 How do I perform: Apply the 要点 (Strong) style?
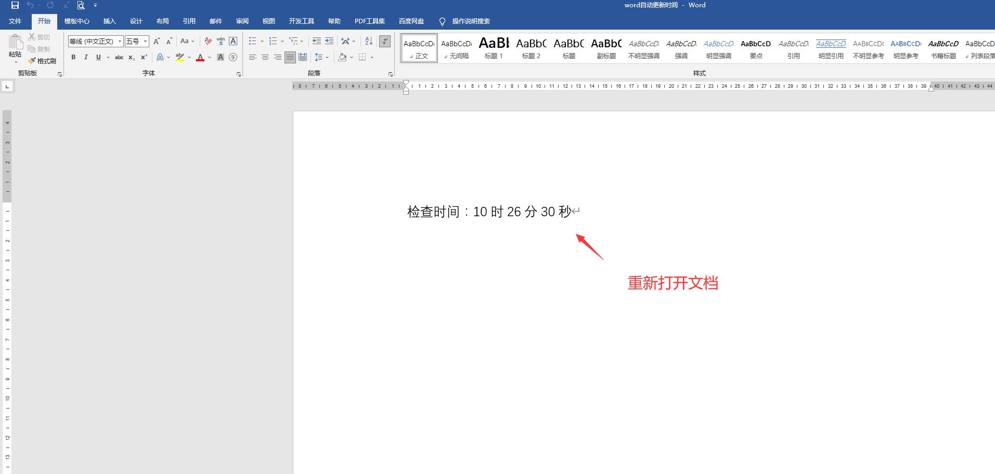756,48
